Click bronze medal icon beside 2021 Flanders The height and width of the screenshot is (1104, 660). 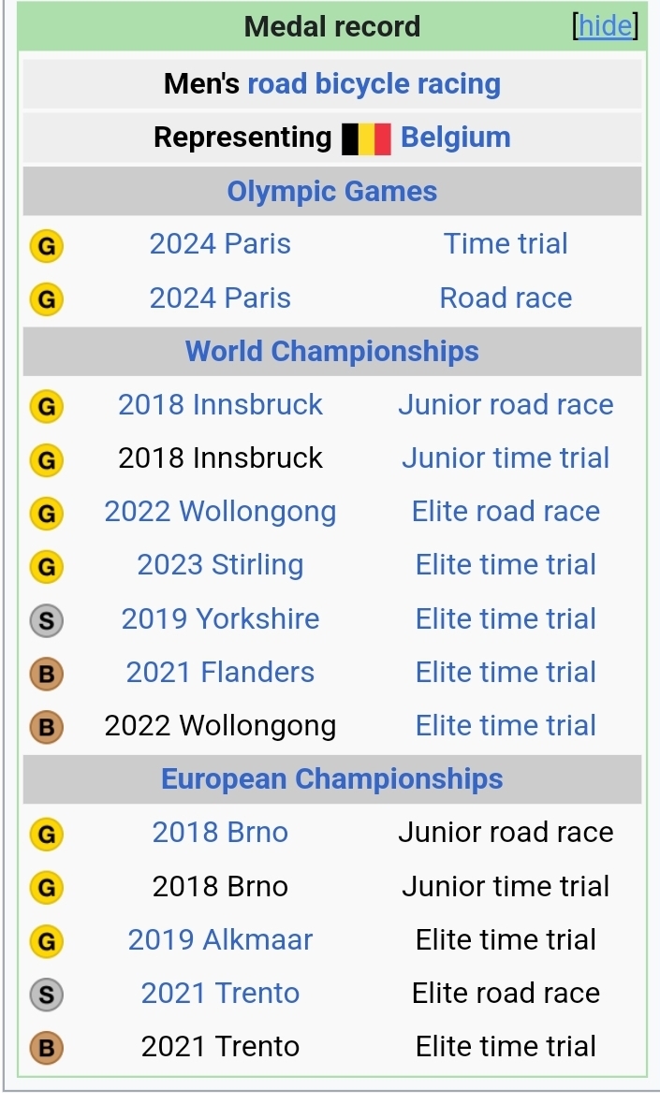coord(47,673)
